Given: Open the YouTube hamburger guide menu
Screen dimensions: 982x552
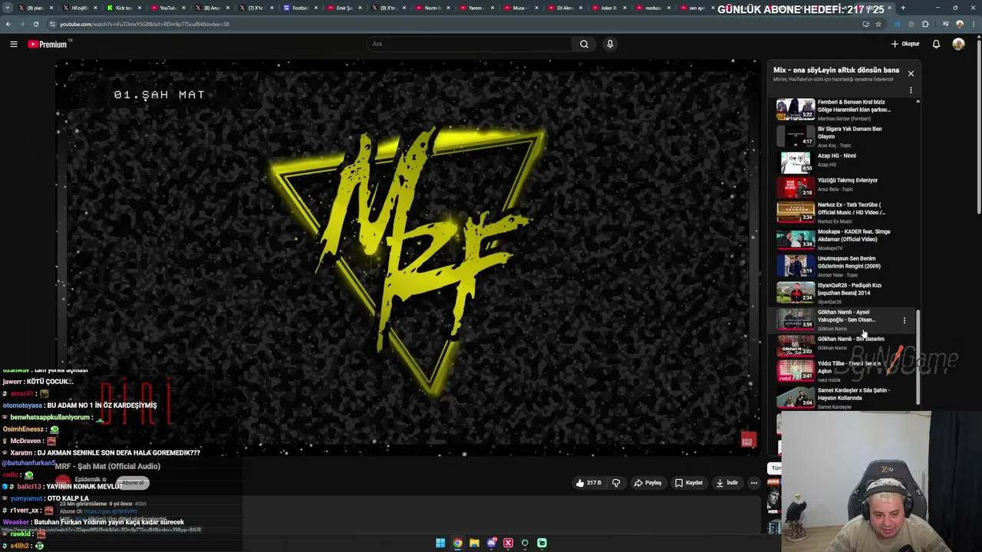Looking at the screenshot, I should (x=14, y=44).
